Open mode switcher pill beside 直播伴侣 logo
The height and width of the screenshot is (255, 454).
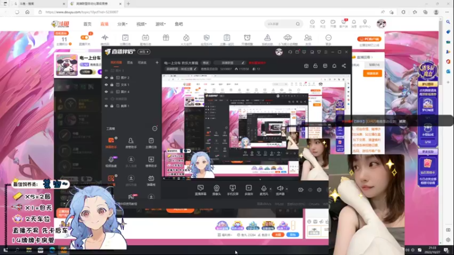144,52
